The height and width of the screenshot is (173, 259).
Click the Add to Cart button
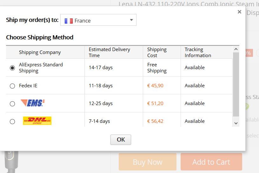(211, 162)
